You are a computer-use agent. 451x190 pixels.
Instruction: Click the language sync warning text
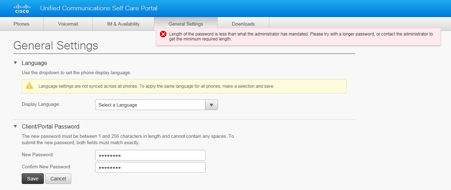[156, 86]
